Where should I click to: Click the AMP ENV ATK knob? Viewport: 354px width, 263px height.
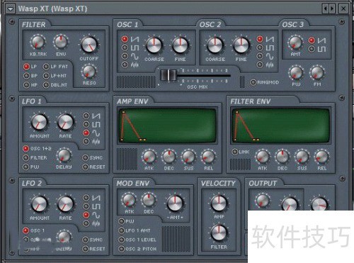click(149, 157)
